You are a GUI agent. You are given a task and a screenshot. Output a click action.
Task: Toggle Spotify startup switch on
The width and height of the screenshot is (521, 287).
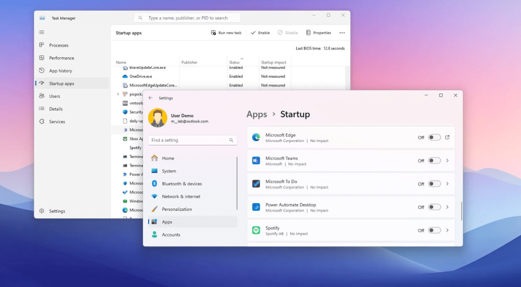[434, 230]
